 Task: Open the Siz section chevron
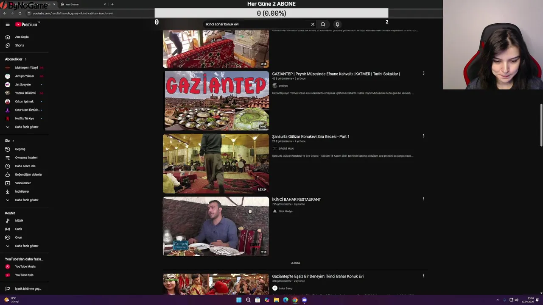click(13, 141)
